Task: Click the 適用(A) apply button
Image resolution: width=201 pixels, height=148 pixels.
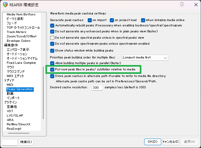Action: coord(189,142)
